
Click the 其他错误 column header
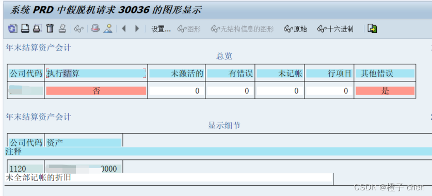click(x=385, y=73)
